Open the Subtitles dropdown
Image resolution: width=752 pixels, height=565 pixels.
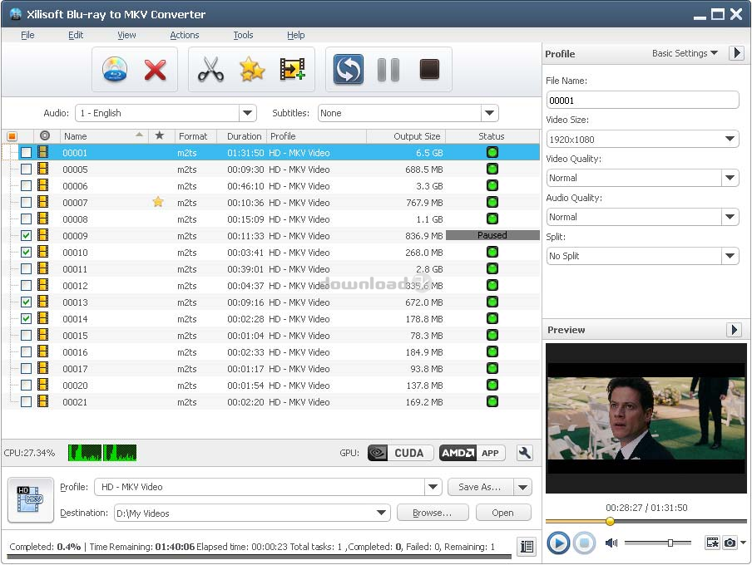tap(490, 113)
